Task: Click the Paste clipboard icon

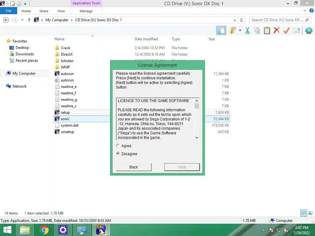Action: pyautogui.click(x=267, y=30)
